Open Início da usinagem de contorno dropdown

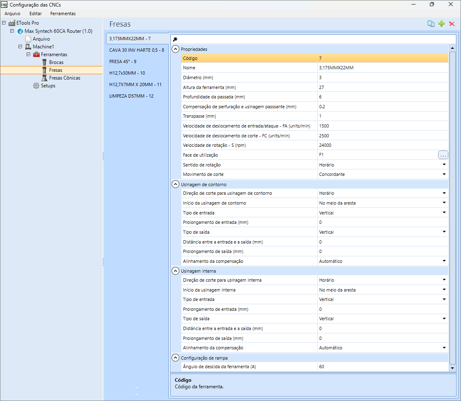click(444, 203)
